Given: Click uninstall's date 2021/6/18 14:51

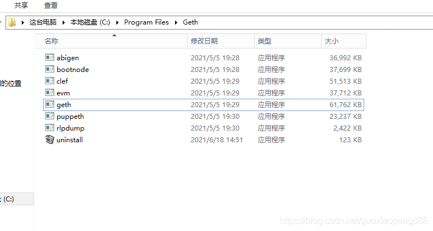Looking at the screenshot, I should click(216, 140).
